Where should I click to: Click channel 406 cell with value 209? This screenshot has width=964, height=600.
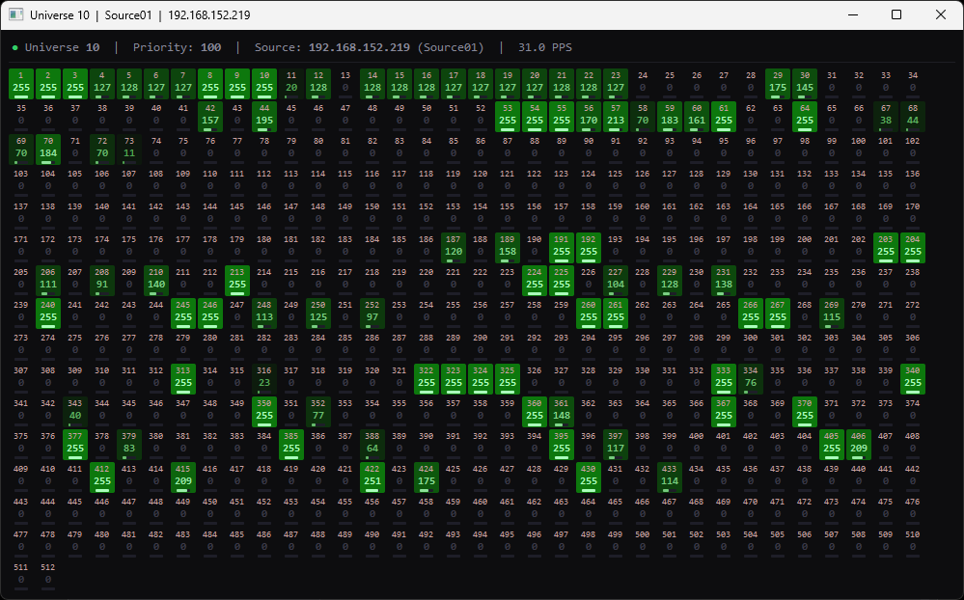(x=859, y=445)
